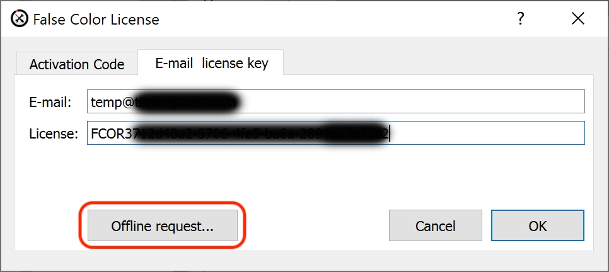Click the False Color app icon in title bar
Image resolution: width=609 pixels, height=272 pixels.
(x=20, y=19)
